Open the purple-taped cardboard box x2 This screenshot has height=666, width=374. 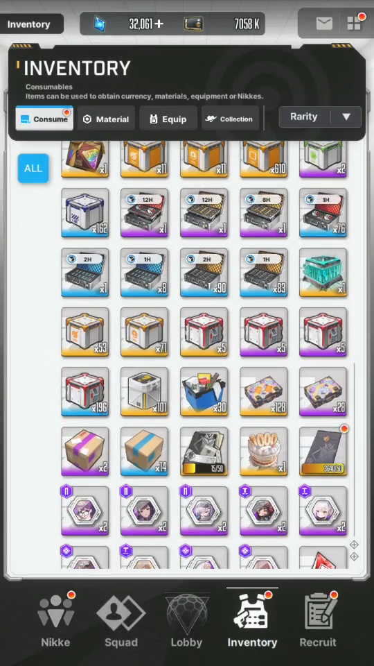point(84,451)
